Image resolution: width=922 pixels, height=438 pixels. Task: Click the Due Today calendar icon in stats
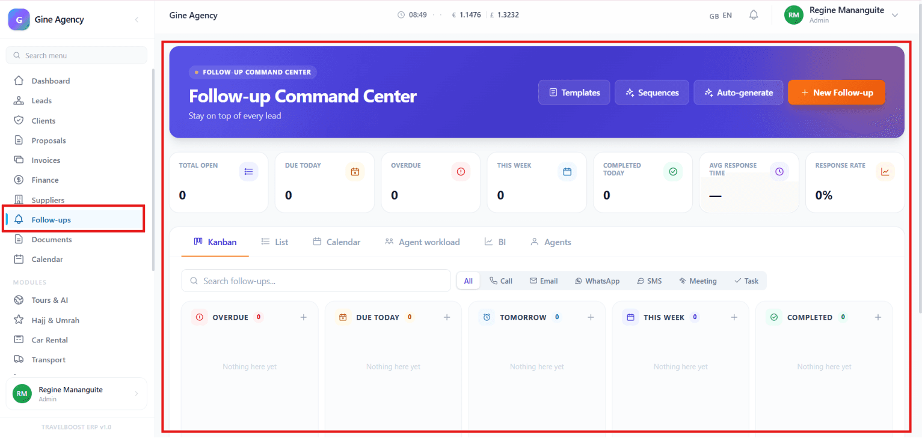pyautogui.click(x=355, y=172)
